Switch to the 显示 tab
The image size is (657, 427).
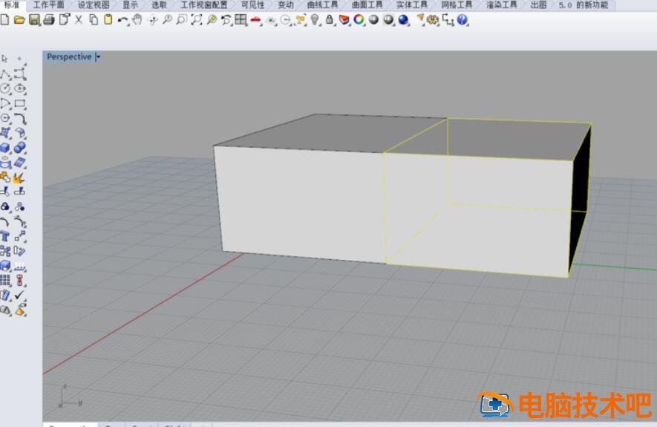[131, 5]
